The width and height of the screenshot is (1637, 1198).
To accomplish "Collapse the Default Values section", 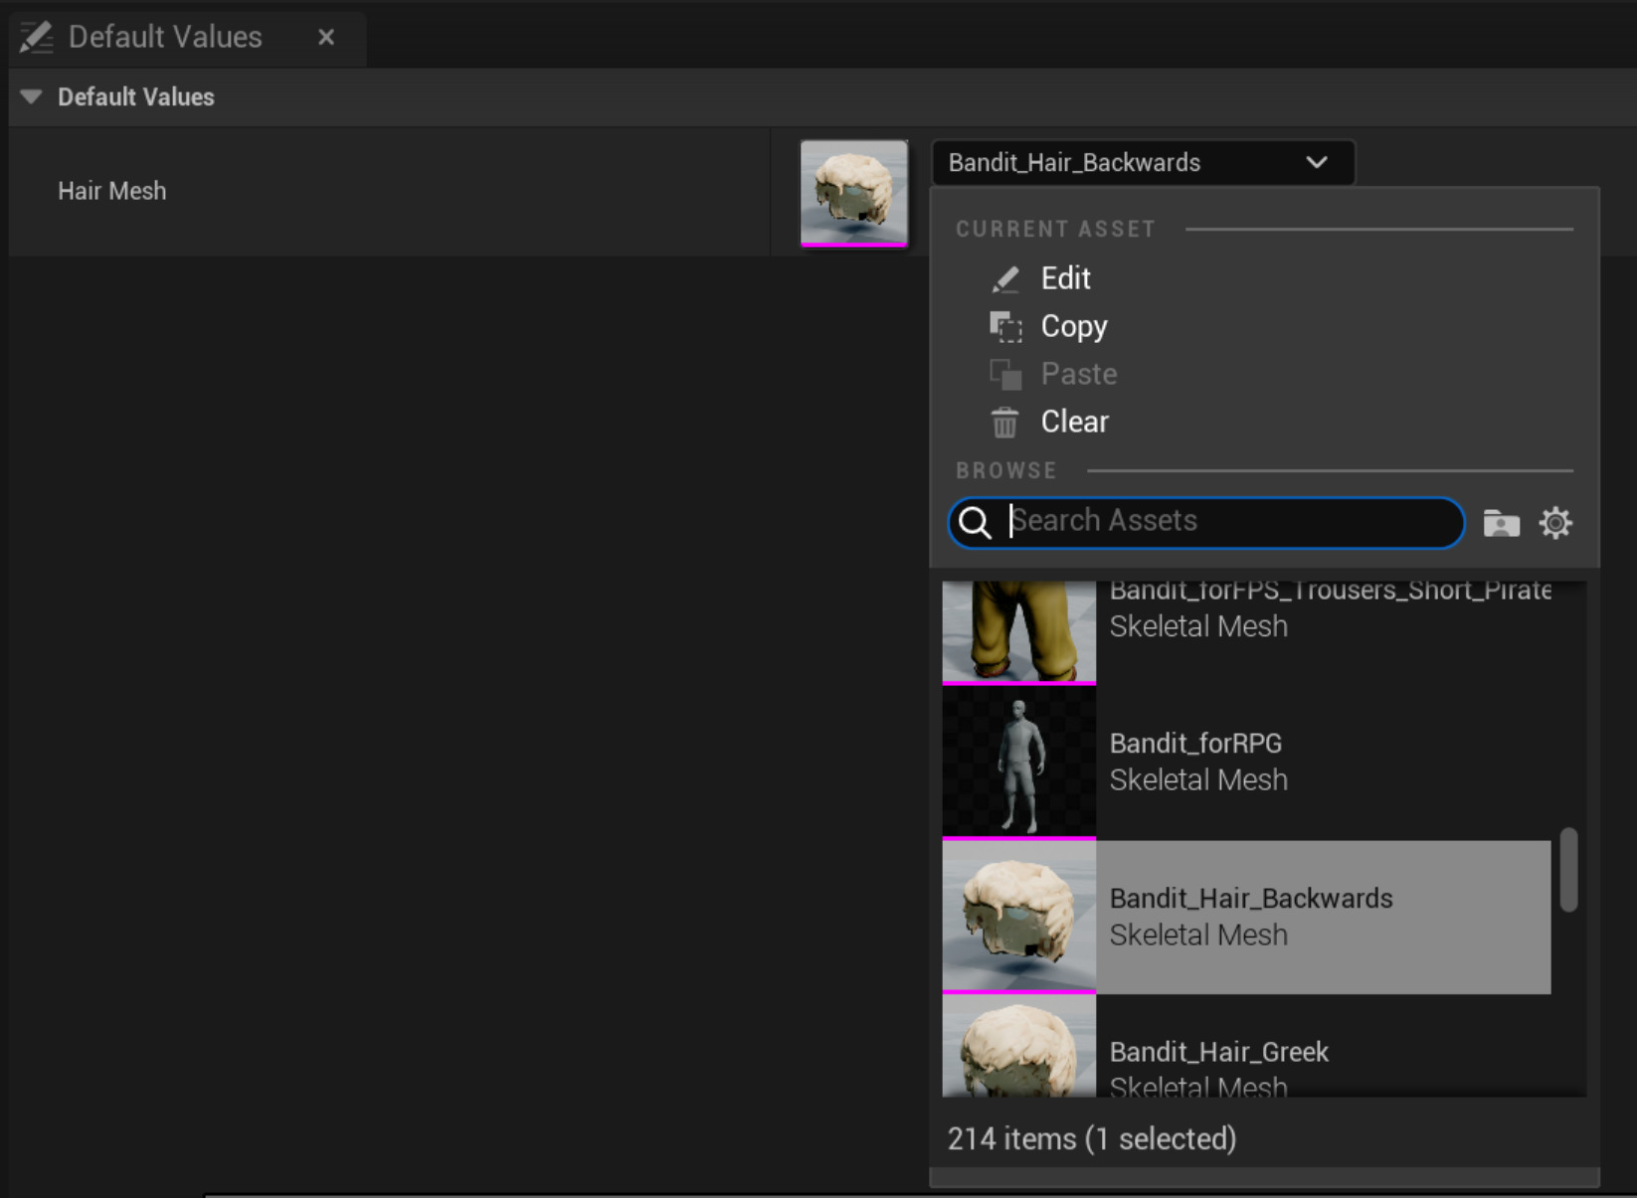I will [31, 96].
